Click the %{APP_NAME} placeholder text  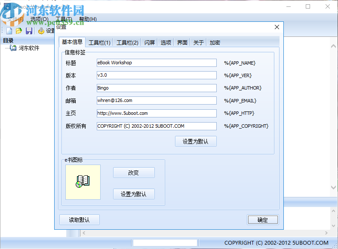click(x=240, y=63)
